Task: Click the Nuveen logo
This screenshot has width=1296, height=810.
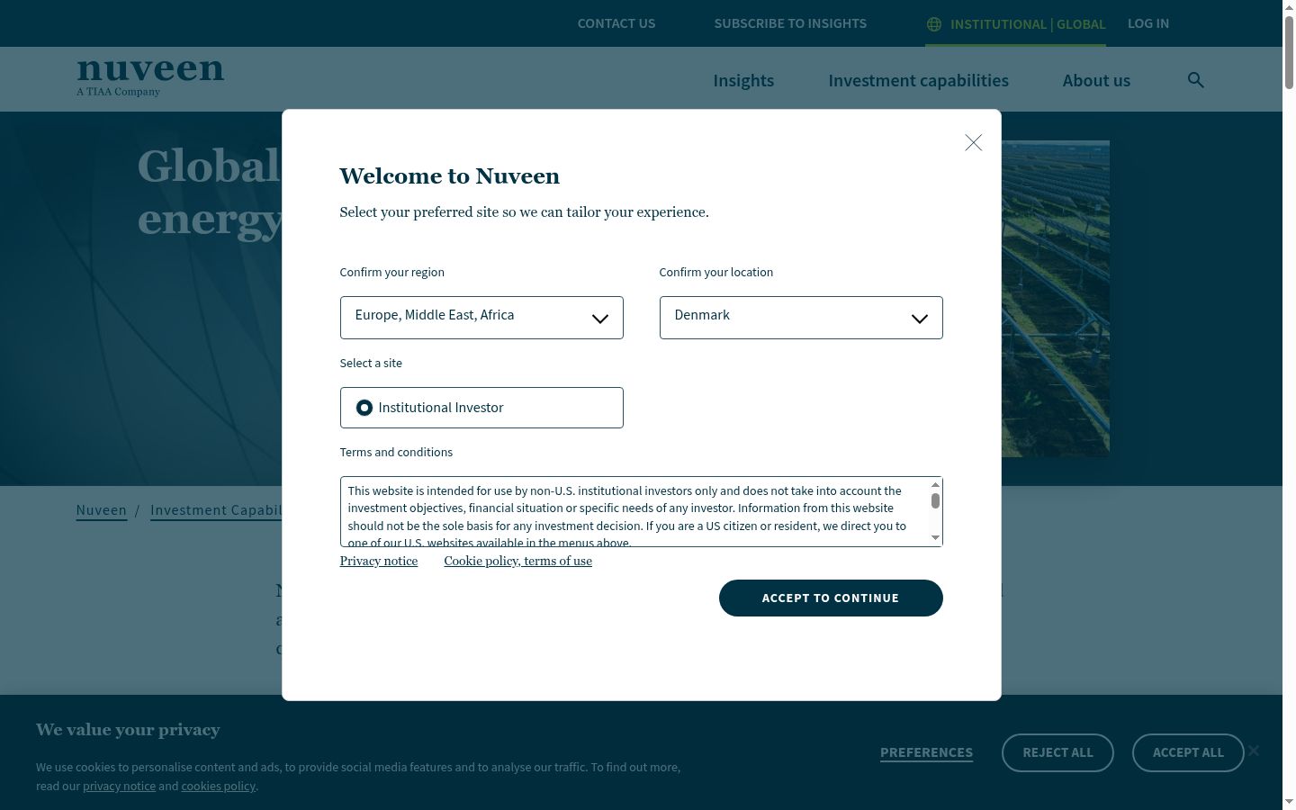Action: coord(150,78)
